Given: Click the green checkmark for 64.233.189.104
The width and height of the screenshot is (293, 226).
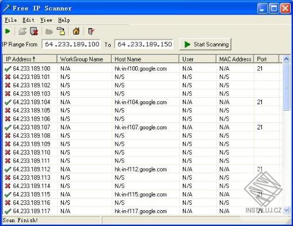Looking at the screenshot, I should pos(8,102).
